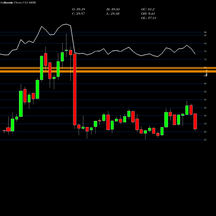This screenshot has width=216, height=216.
Task: Click the 'O: 39.19' open value
Action: point(79,10)
